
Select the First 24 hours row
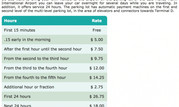pos(55,96)
